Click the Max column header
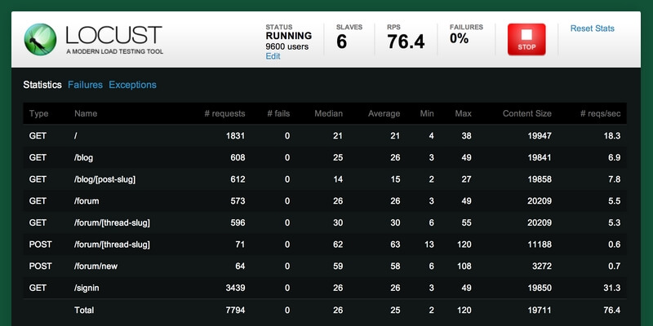The image size is (653, 326). [463, 114]
